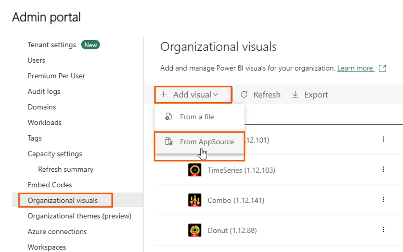Click the AppSource bag icon
Image resolution: width=403 pixels, height=252 pixels.
click(168, 141)
